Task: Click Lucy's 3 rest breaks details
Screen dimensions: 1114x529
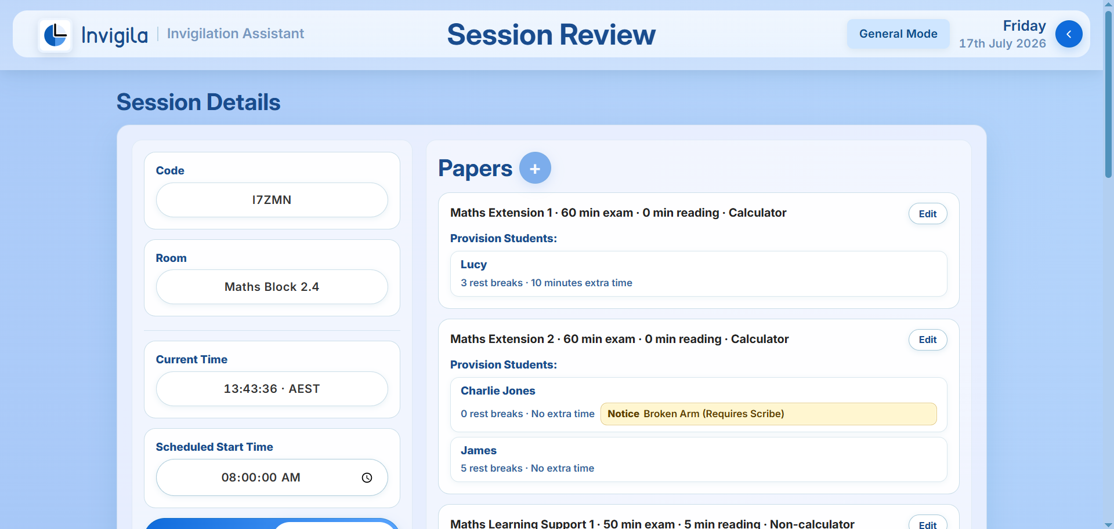Action: coord(547,283)
